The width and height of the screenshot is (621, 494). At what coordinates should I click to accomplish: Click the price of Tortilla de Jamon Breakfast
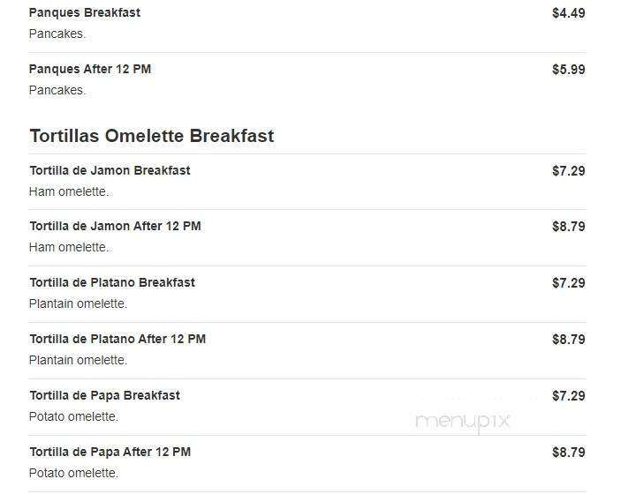click(x=568, y=171)
